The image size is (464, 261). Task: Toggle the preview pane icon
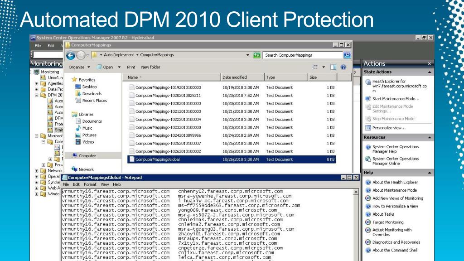[333, 67]
